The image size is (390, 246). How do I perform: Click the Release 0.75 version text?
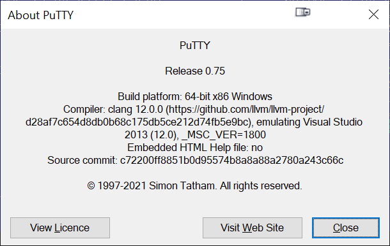point(195,71)
